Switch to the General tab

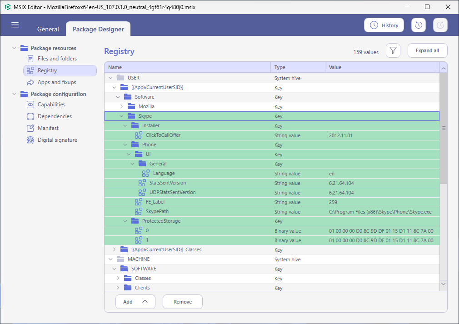click(x=48, y=29)
